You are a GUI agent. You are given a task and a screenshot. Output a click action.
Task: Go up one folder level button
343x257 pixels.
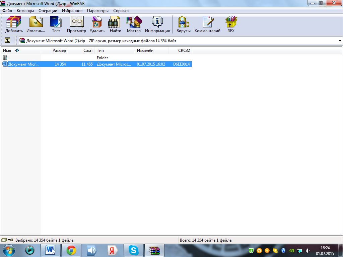tap(7, 40)
